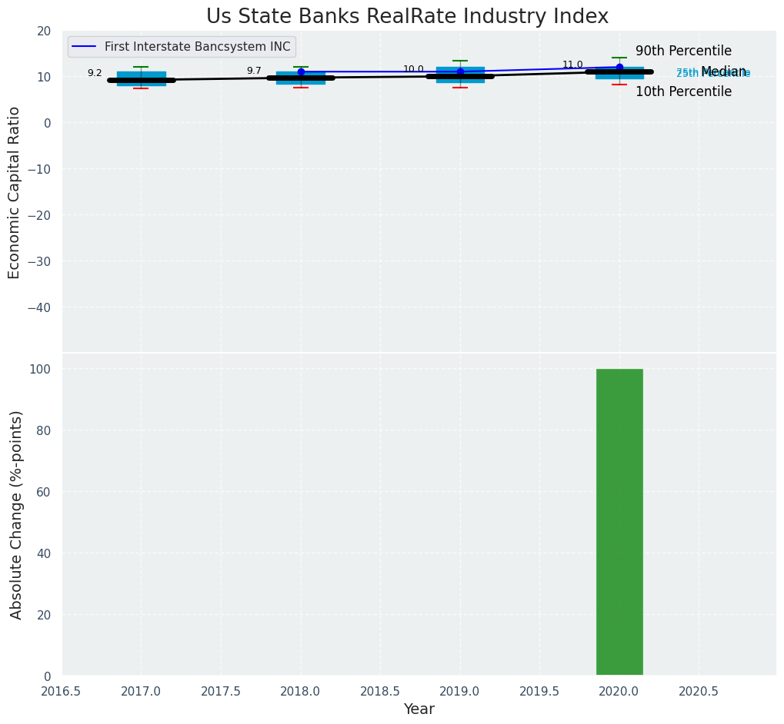Select the 10th Percentile annotation

[683, 91]
